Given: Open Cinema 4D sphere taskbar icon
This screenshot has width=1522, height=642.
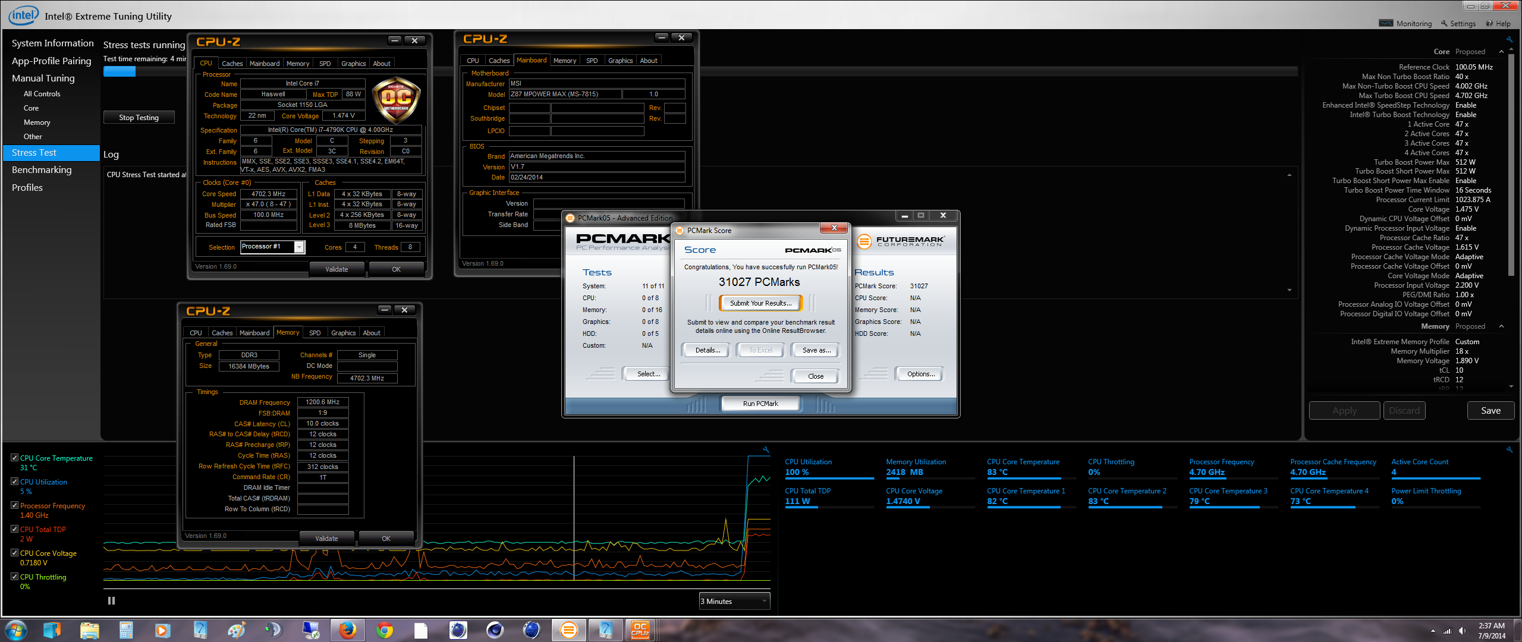Looking at the screenshot, I should click(495, 630).
